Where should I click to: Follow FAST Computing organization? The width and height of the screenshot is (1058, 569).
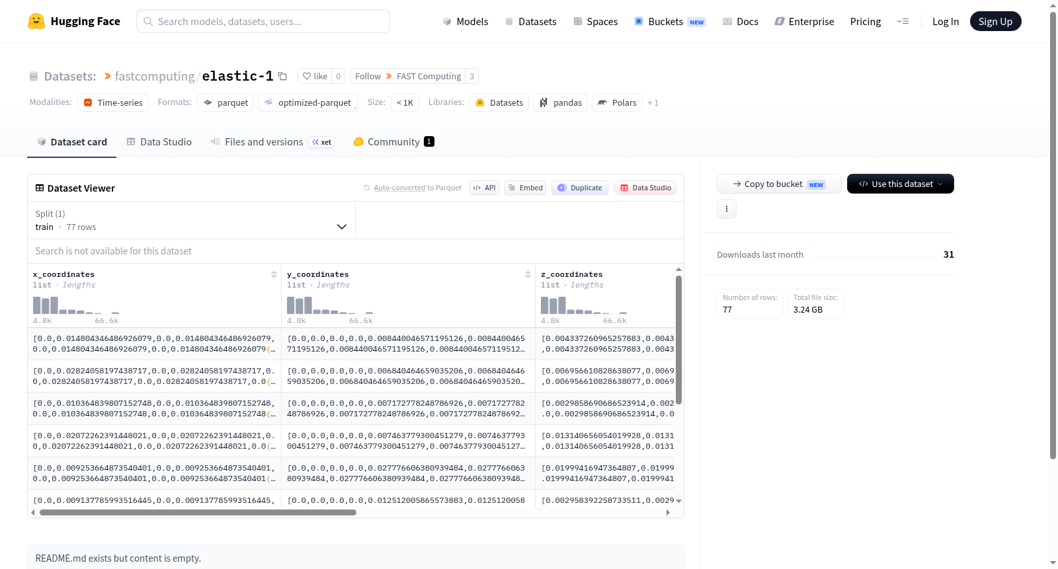tap(408, 76)
